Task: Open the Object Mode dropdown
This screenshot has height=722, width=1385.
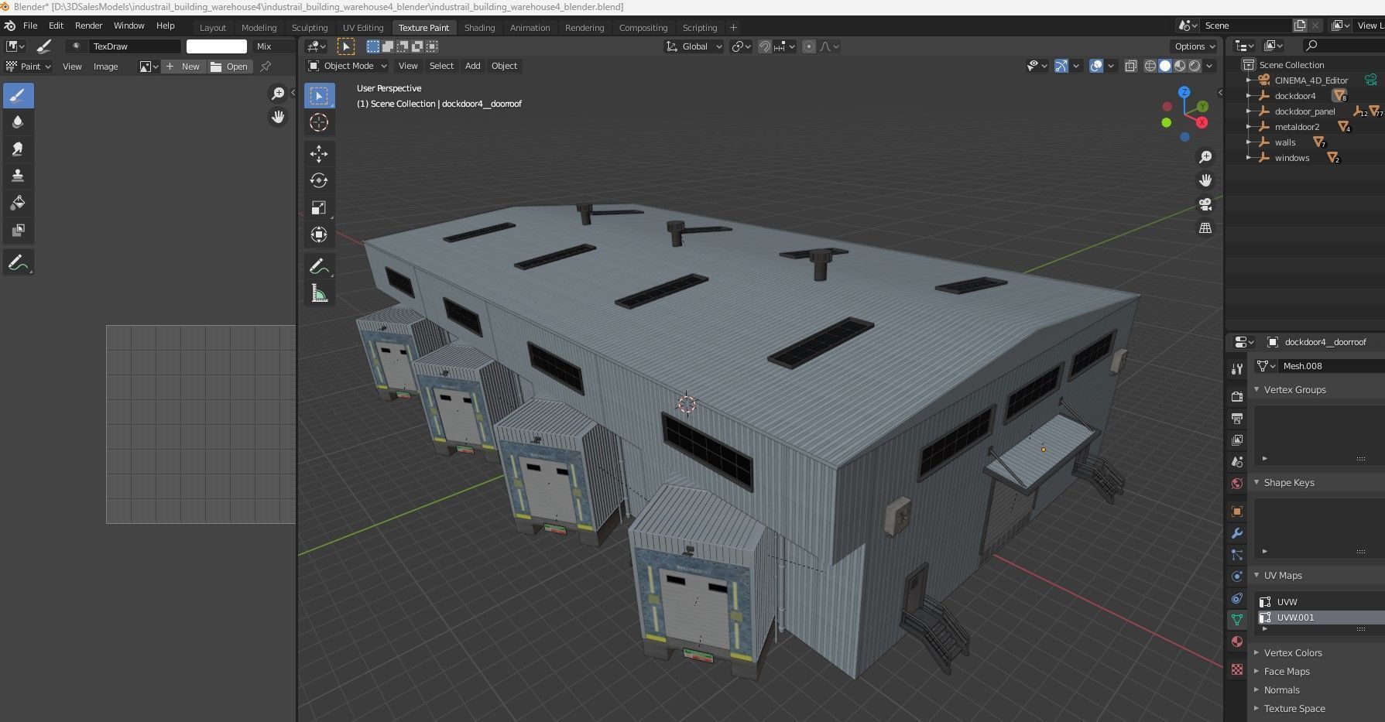Action: (x=347, y=66)
